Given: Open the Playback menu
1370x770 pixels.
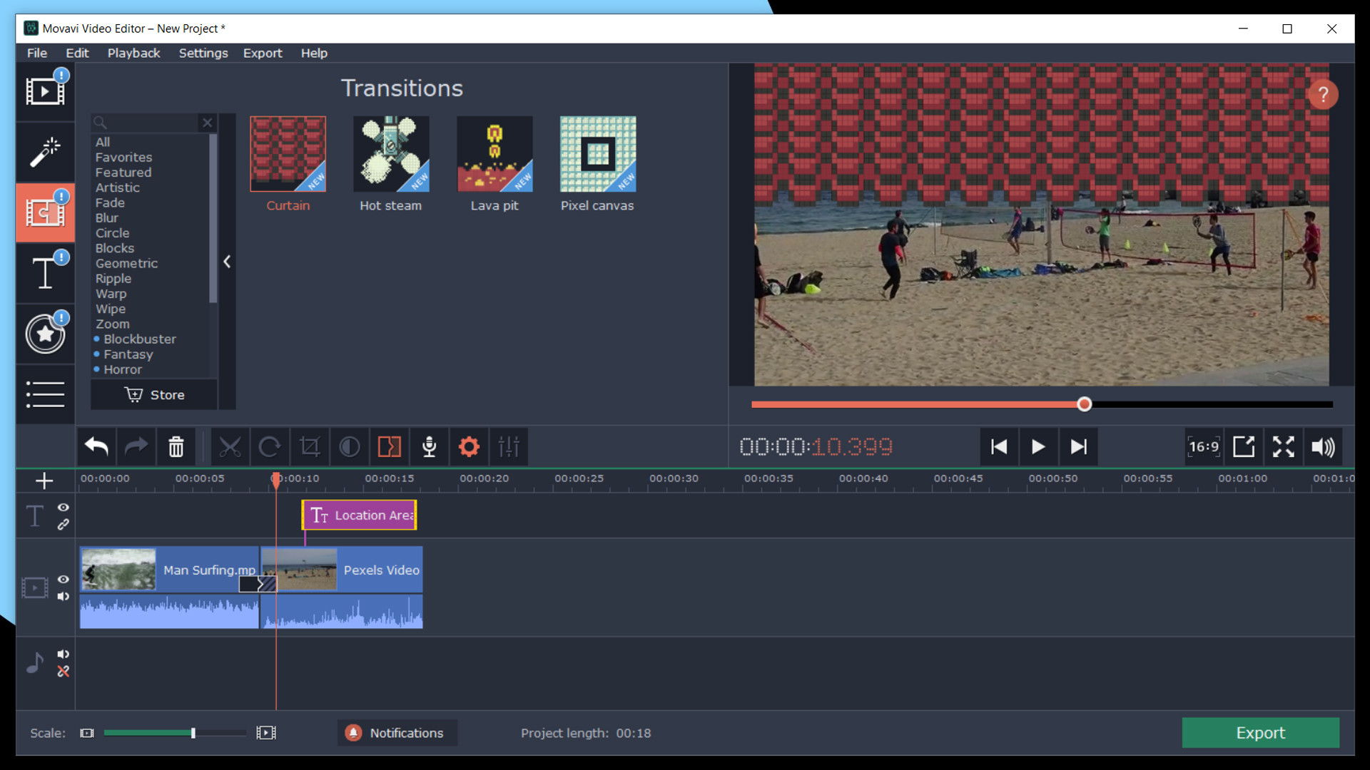Looking at the screenshot, I should [x=133, y=53].
